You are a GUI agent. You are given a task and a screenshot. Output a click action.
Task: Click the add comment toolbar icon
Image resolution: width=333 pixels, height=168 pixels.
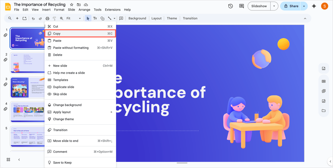121,18
